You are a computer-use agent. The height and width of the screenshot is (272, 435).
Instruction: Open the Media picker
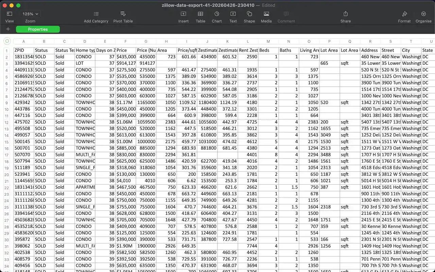[266, 14]
